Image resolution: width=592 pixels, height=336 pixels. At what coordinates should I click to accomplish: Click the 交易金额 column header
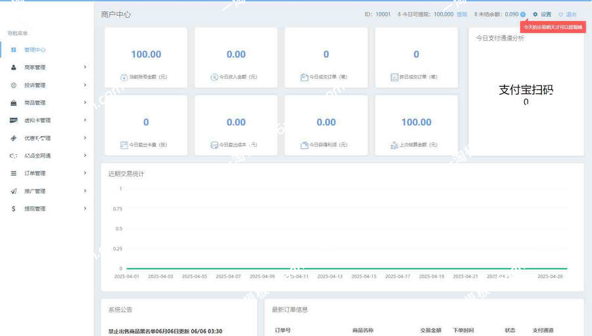click(431, 330)
